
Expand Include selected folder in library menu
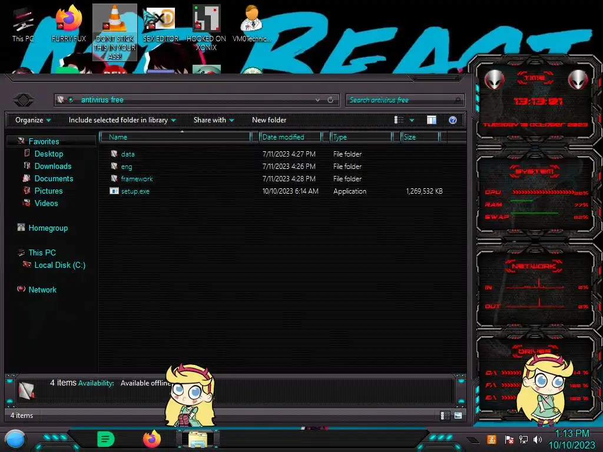tap(122, 120)
